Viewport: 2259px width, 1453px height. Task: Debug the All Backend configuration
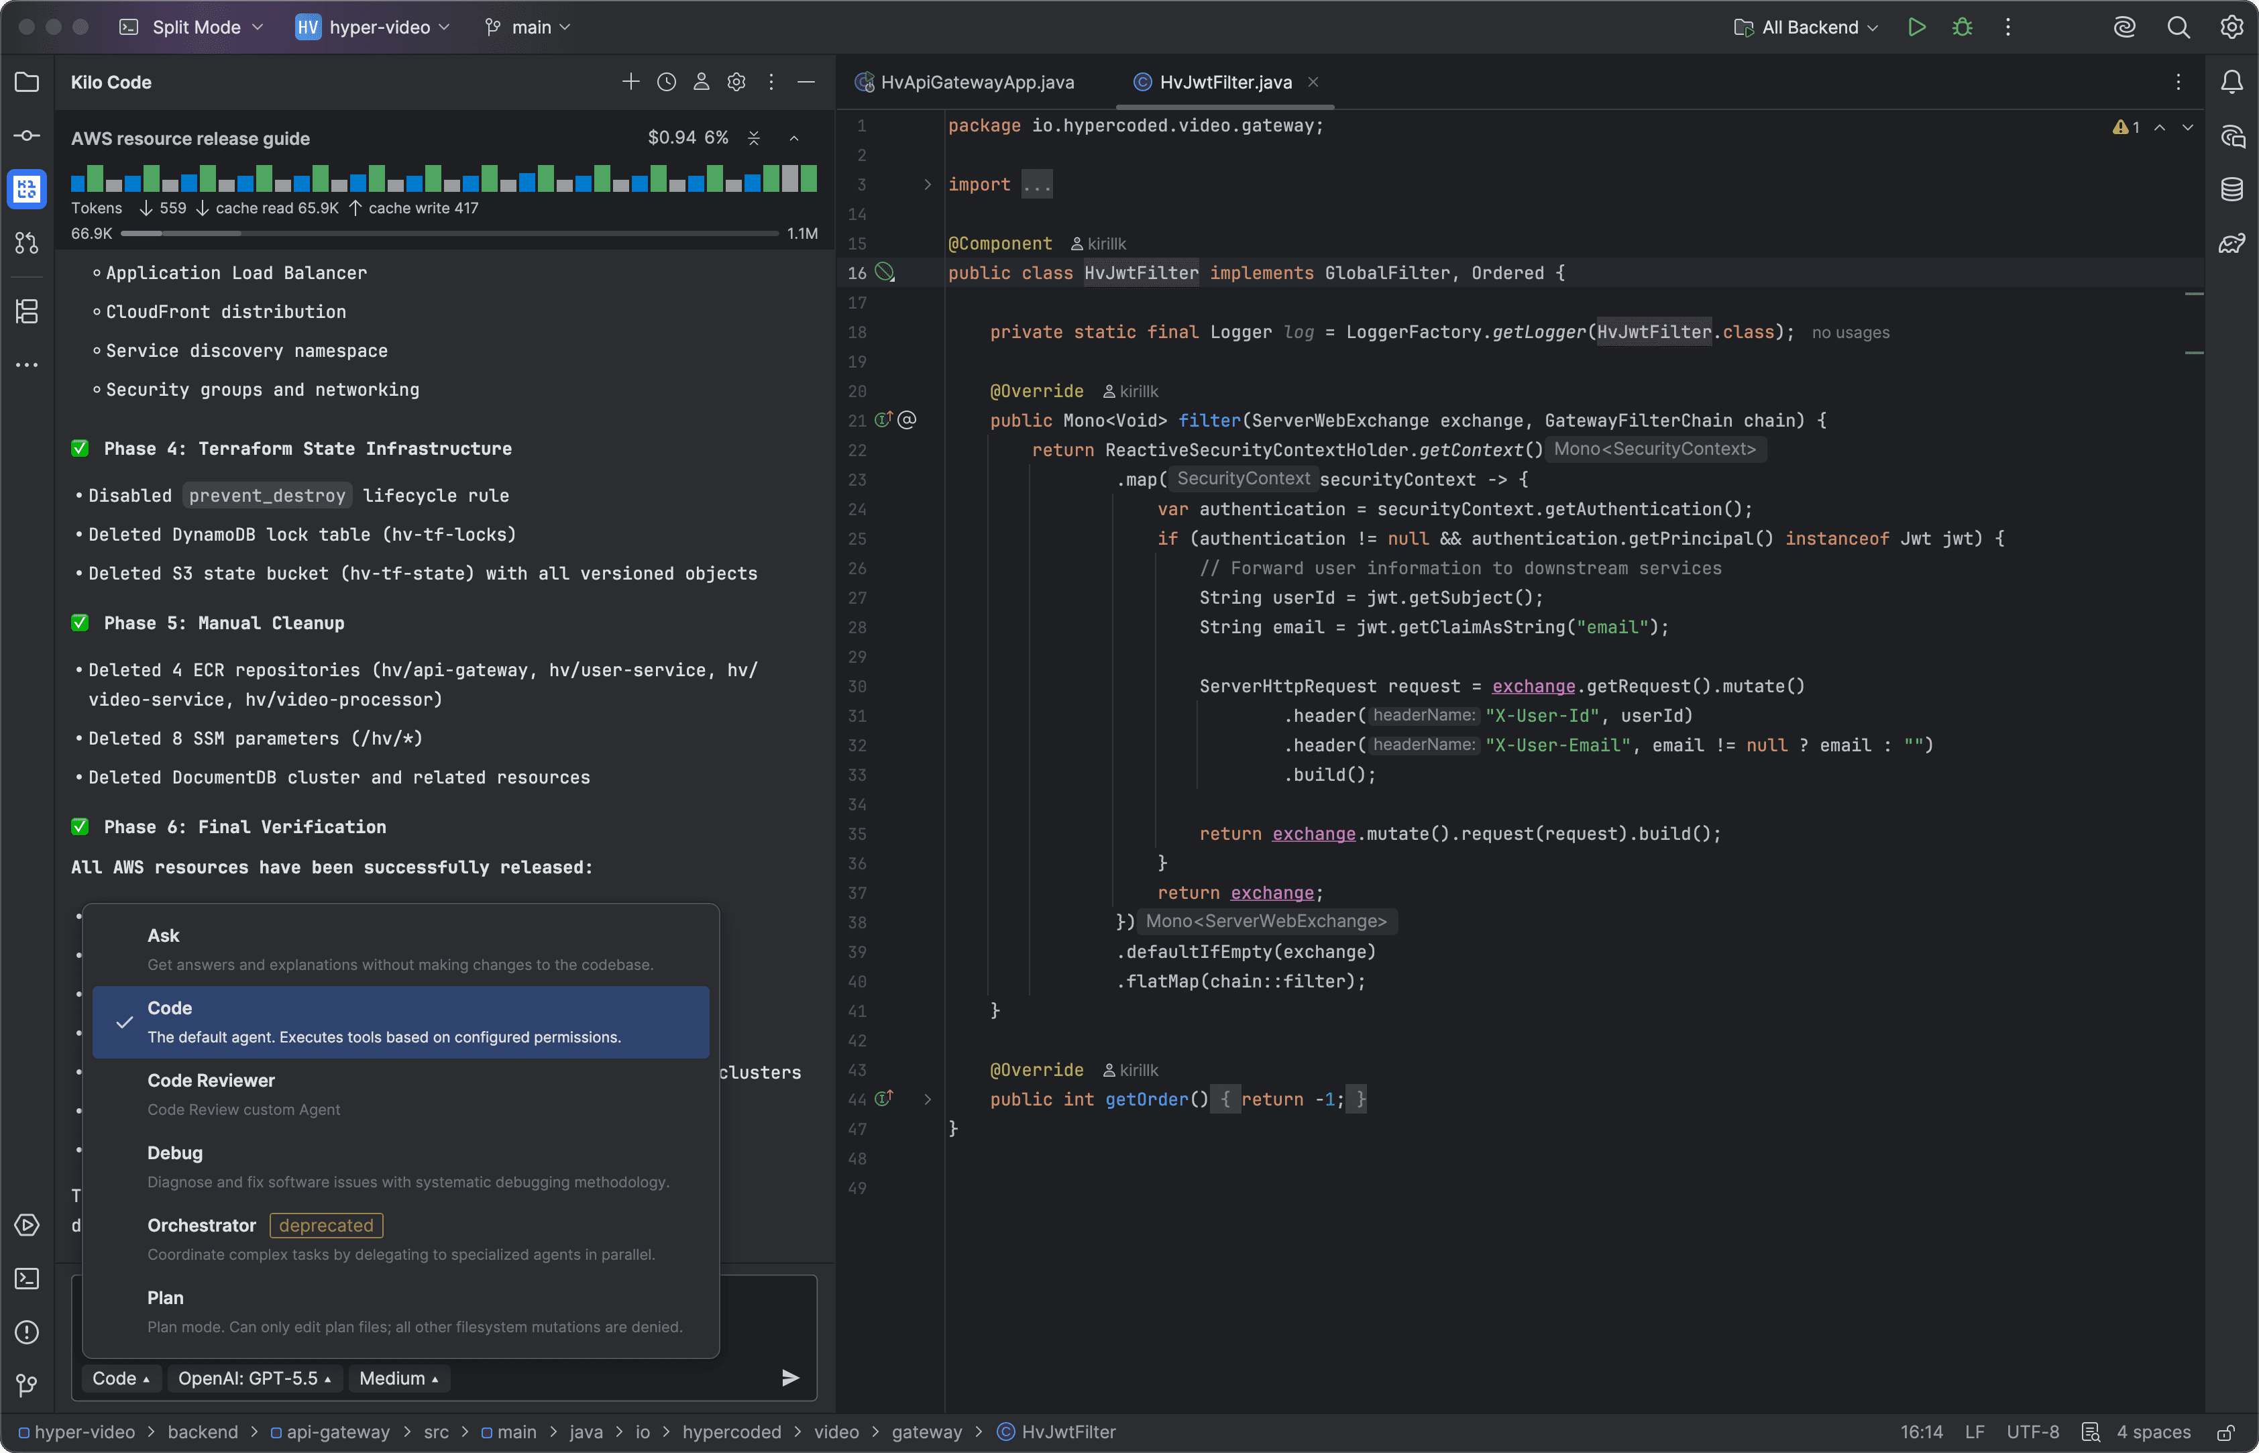coord(1962,28)
